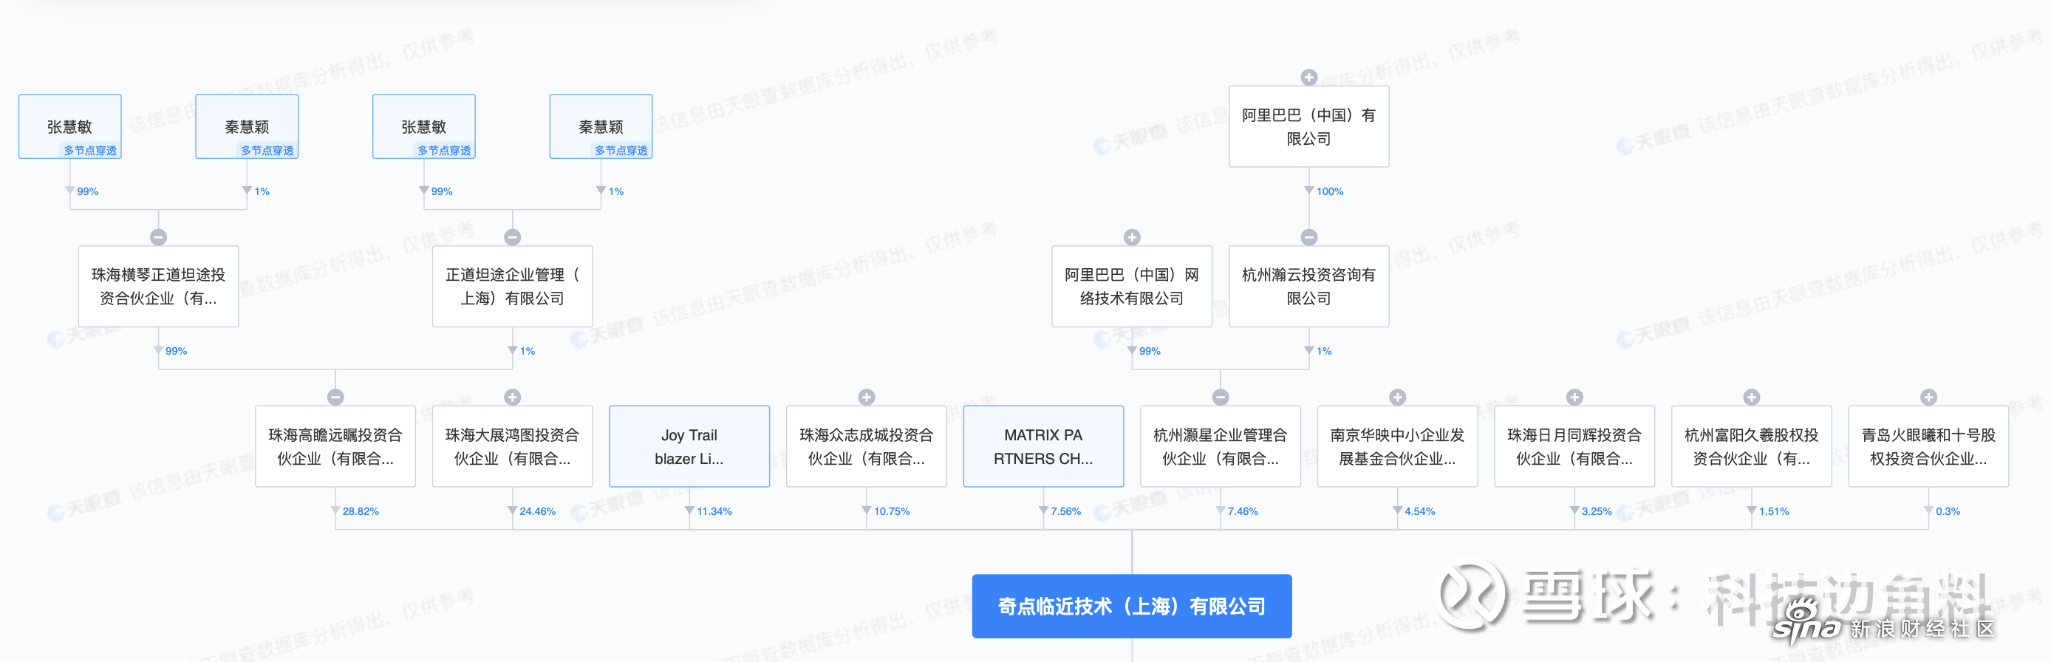Select 正道坦途企业管理（上海）有限公司 node
Viewport: 2051px width, 662px height.
click(513, 286)
